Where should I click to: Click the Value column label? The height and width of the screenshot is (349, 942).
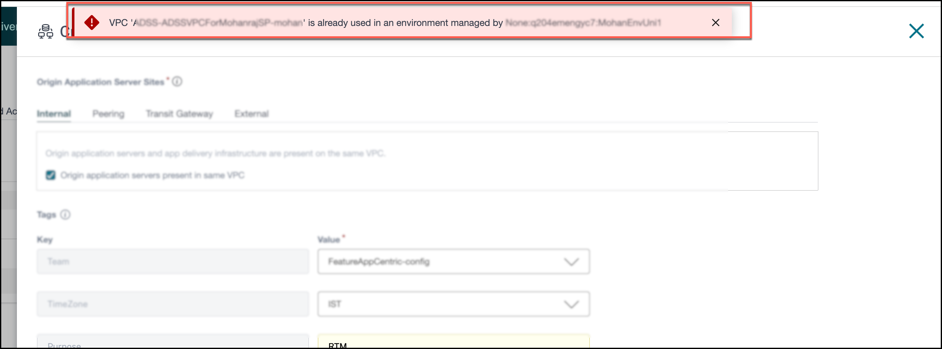click(x=329, y=240)
